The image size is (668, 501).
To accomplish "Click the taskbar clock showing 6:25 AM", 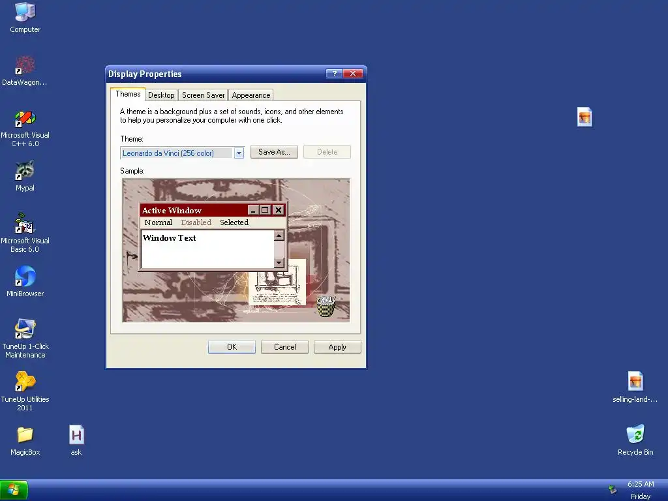I will tap(641, 484).
